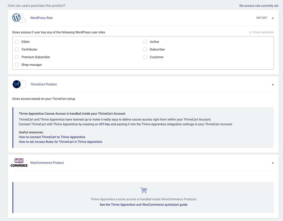
Task: Select the Premium Subscriber checkbox
Action: [17, 57]
